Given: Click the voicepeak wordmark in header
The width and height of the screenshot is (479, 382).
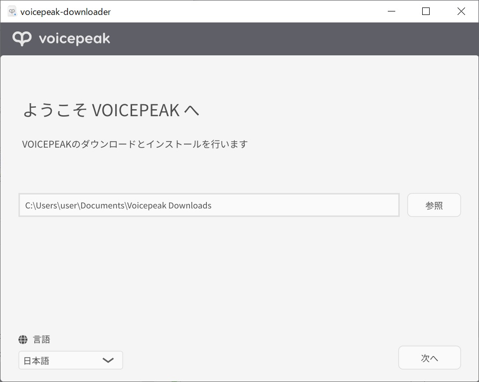Looking at the screenshot, I should [75, 39].
